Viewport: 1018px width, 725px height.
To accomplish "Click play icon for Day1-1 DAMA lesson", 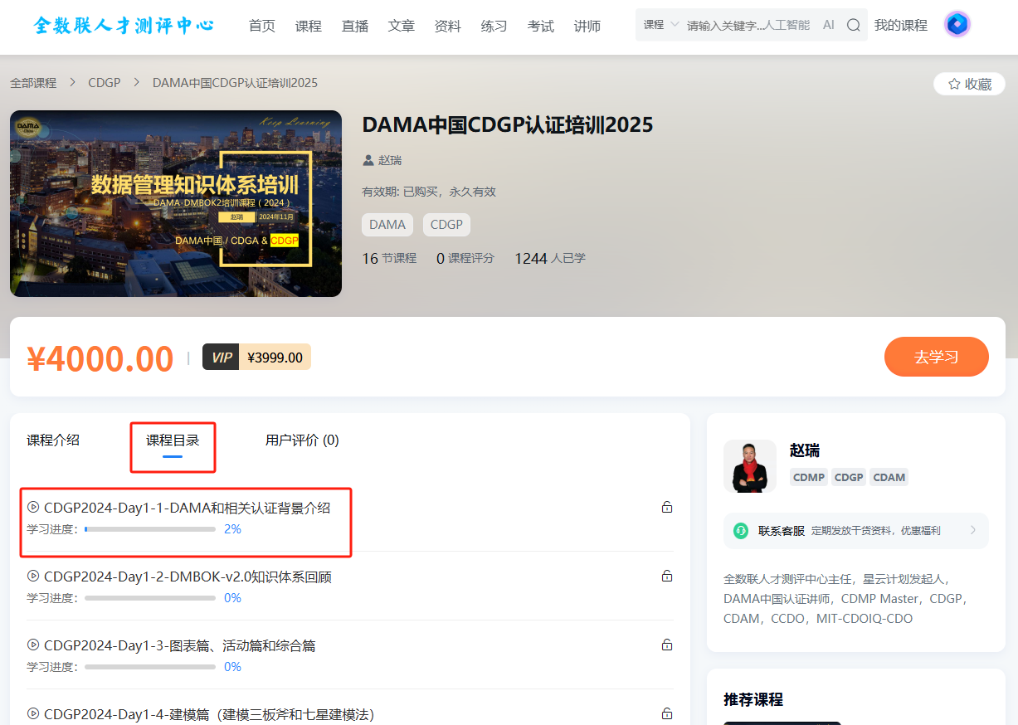I will (x=33, y=508).
